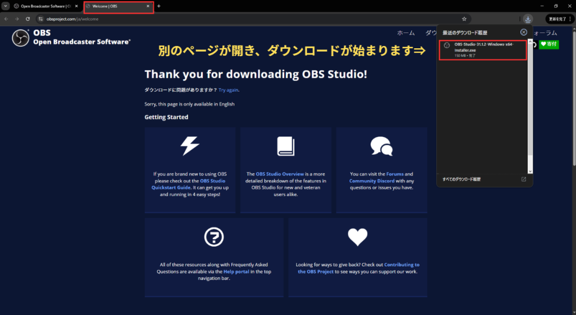Screen dimensions: 576x315
Task: Expand the tab search dropdown arrow
Action: point(6,6)
